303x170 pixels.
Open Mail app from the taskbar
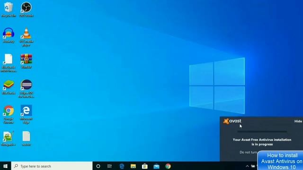(156, 166)
